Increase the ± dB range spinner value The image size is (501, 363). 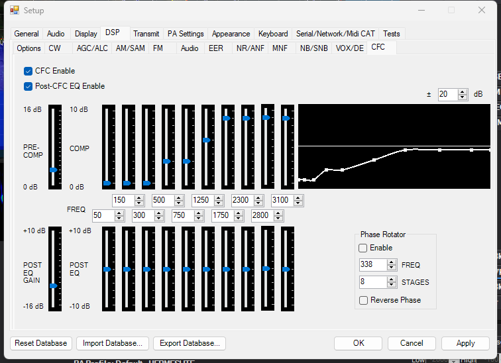[462, 92]
